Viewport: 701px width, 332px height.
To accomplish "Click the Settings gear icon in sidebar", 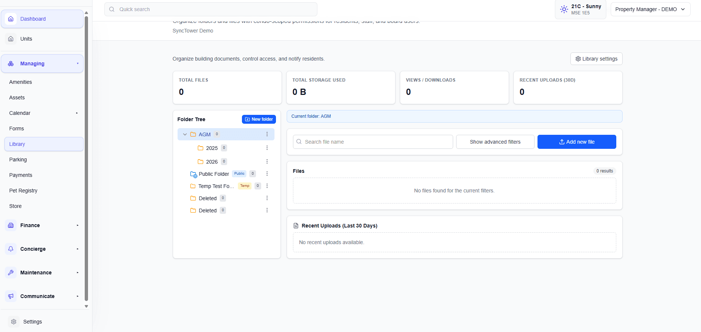I will (14, 322).
